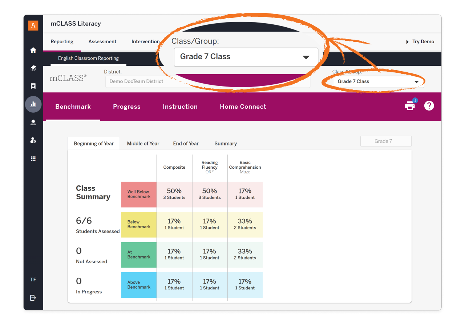
Task: Click the Basic Comprehension Maze column header
Action: coord(245,167)
